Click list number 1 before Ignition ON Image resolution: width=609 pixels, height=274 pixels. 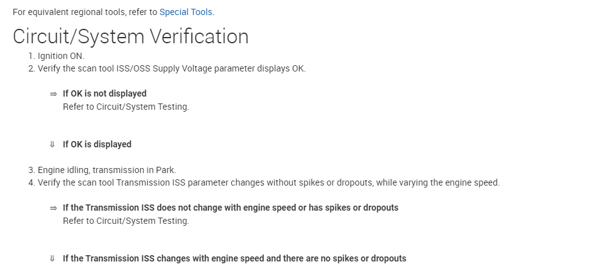[x=31, y=56]
